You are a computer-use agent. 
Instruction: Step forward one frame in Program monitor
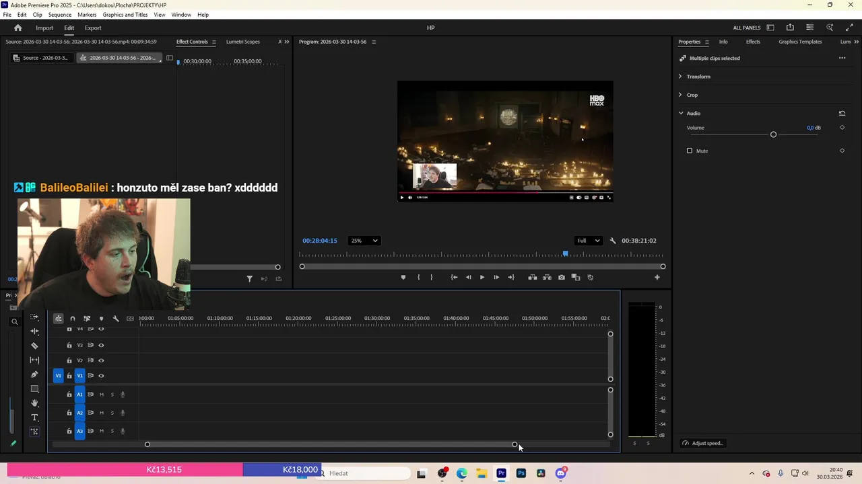pyautogui.click(x=496, y=278)
